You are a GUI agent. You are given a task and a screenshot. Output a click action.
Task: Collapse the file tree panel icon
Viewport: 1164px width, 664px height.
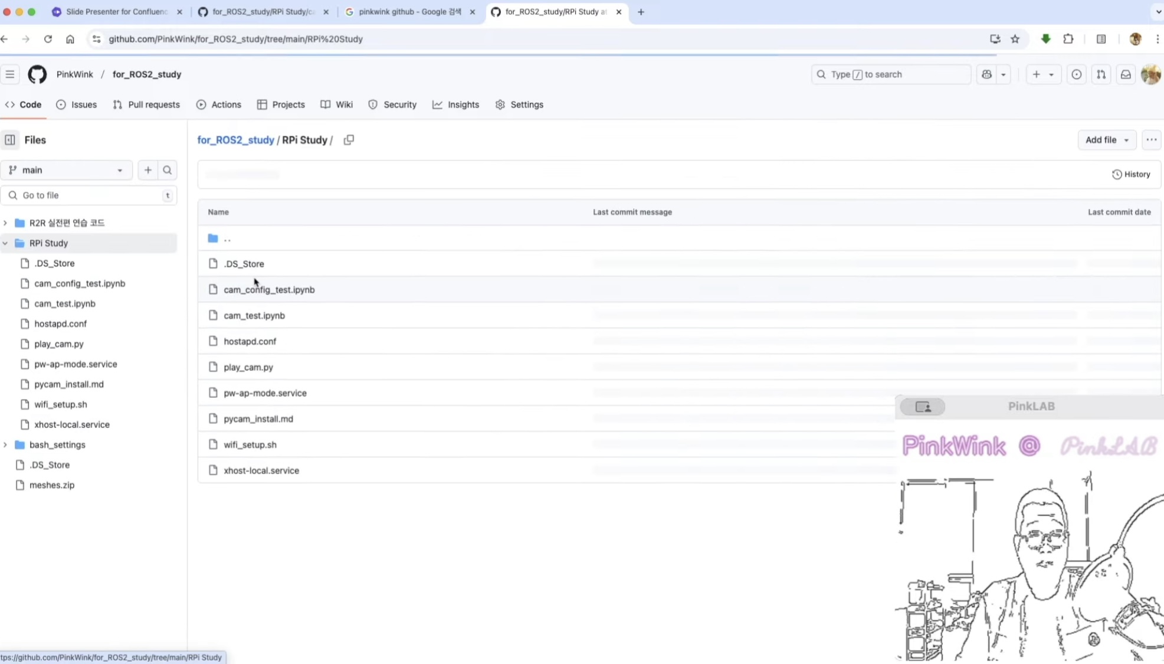(x=10, y=140)
